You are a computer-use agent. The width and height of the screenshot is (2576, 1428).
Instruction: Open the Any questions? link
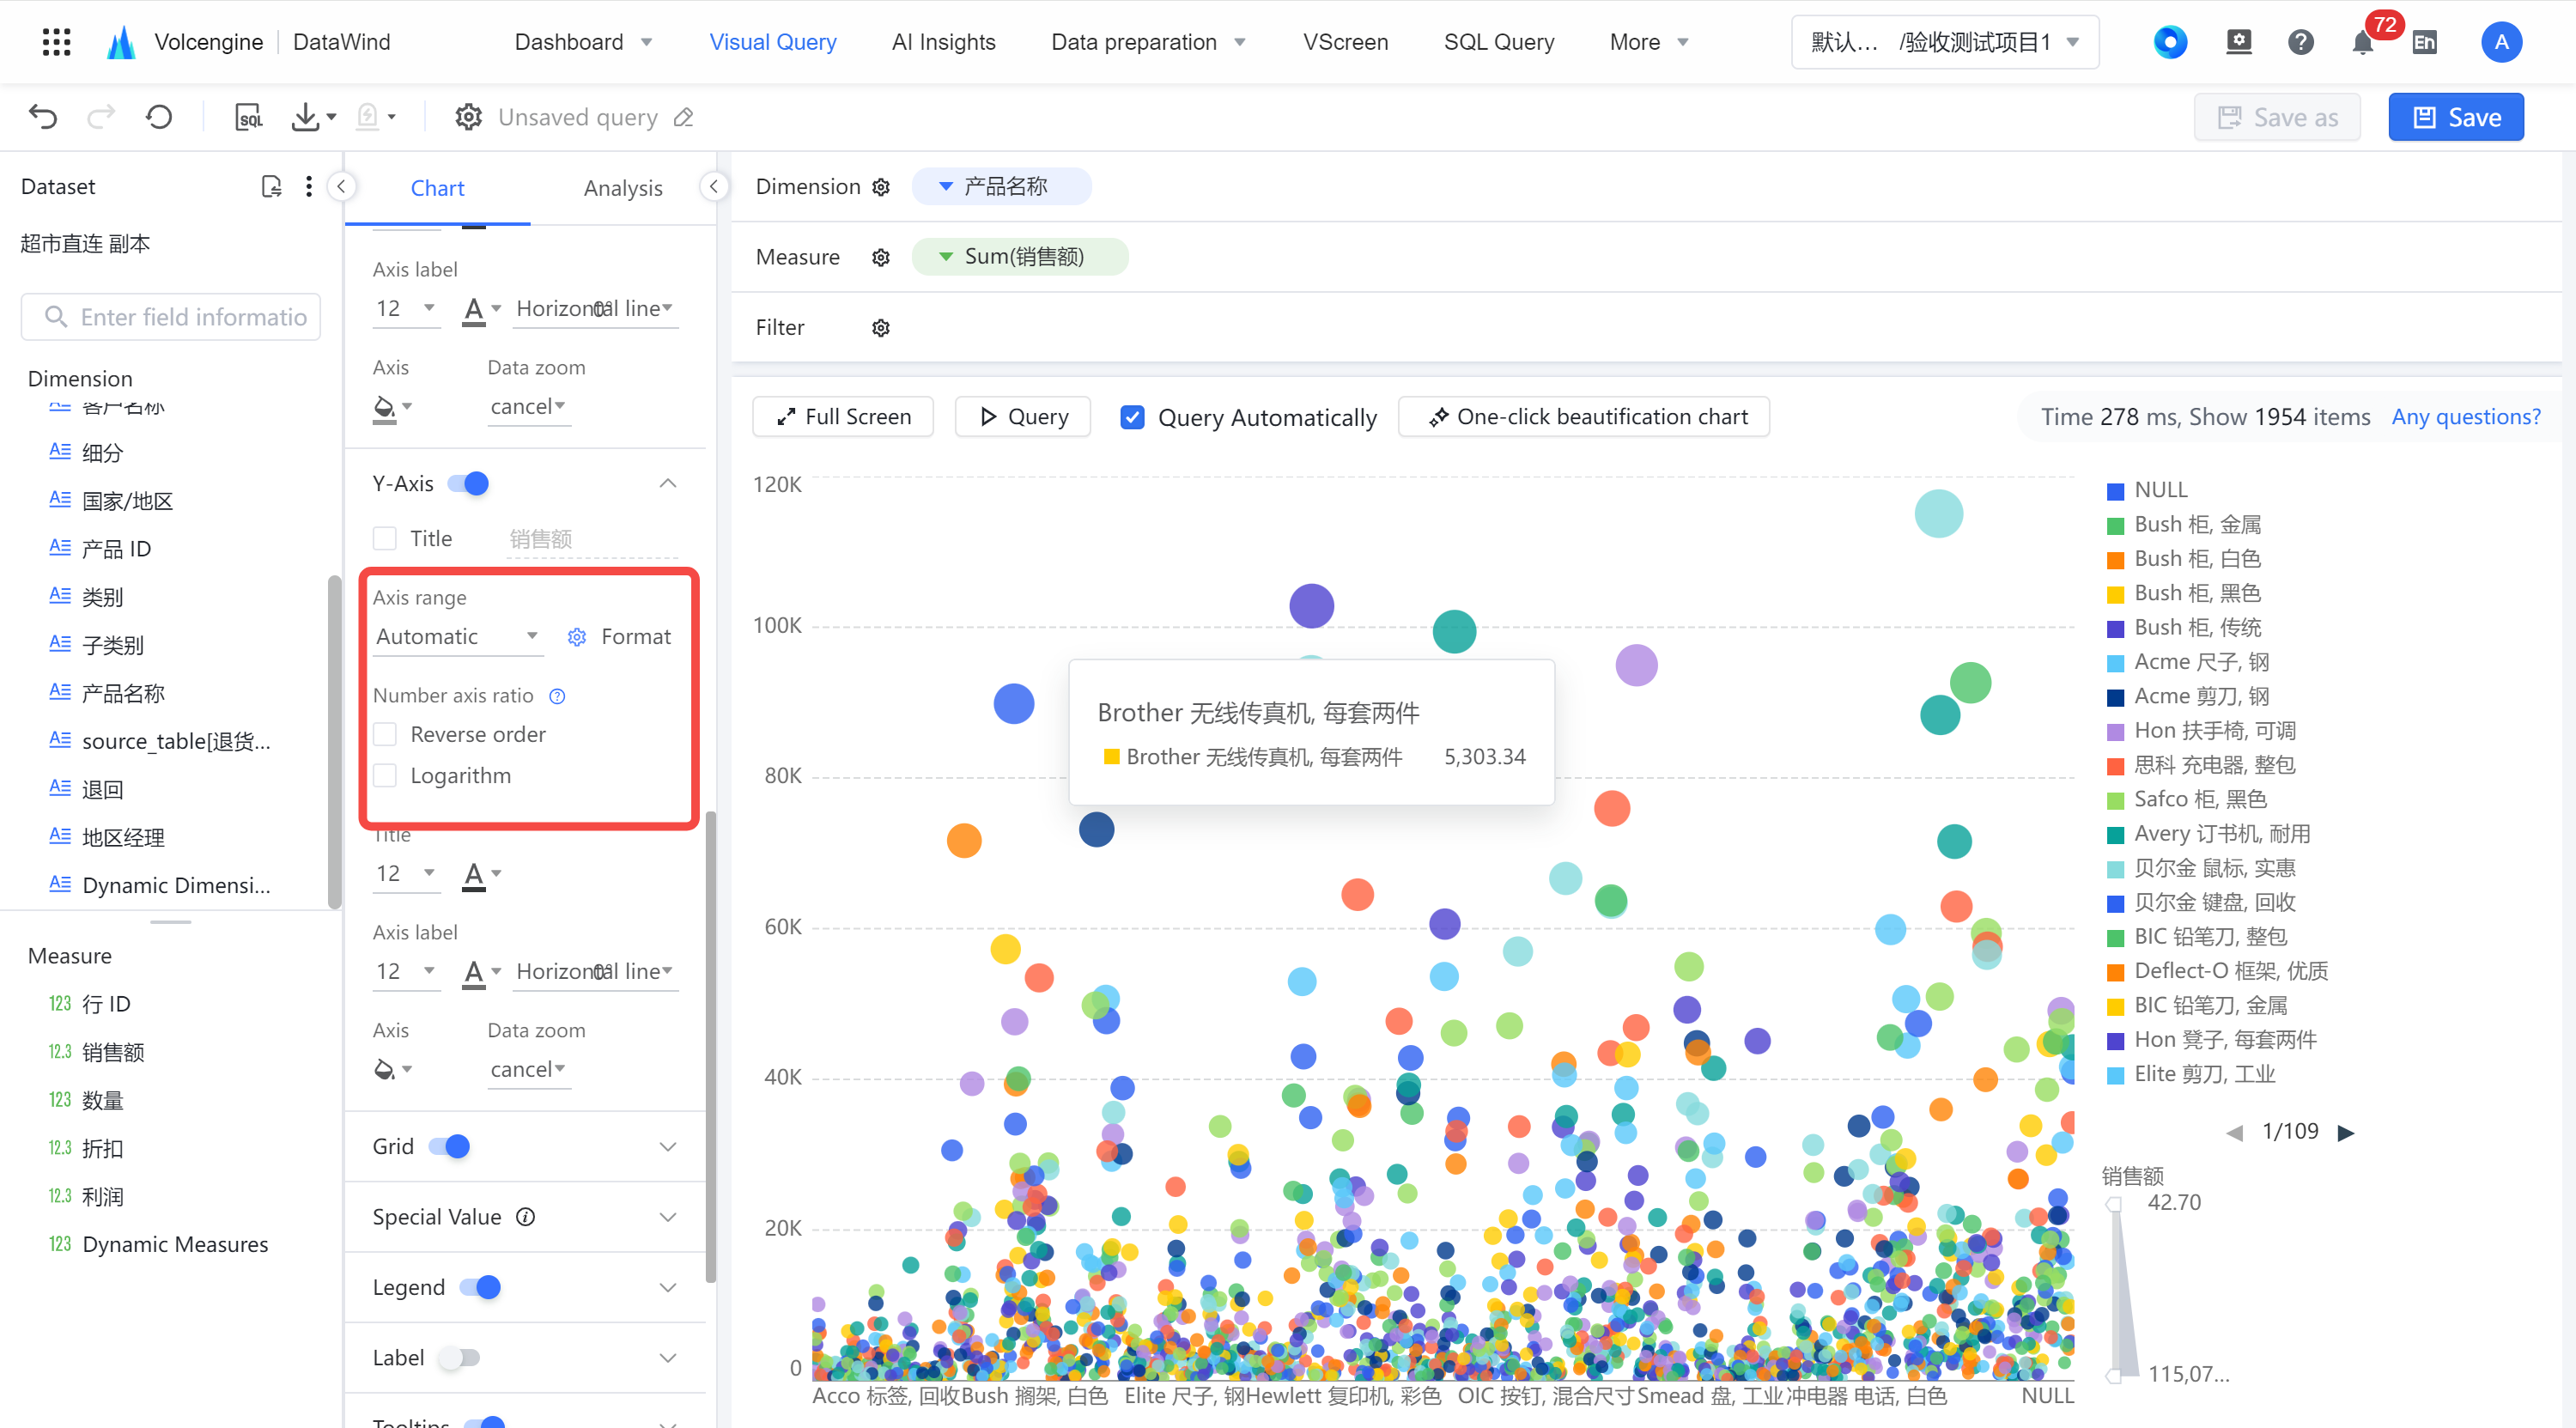pos(2465,417)
